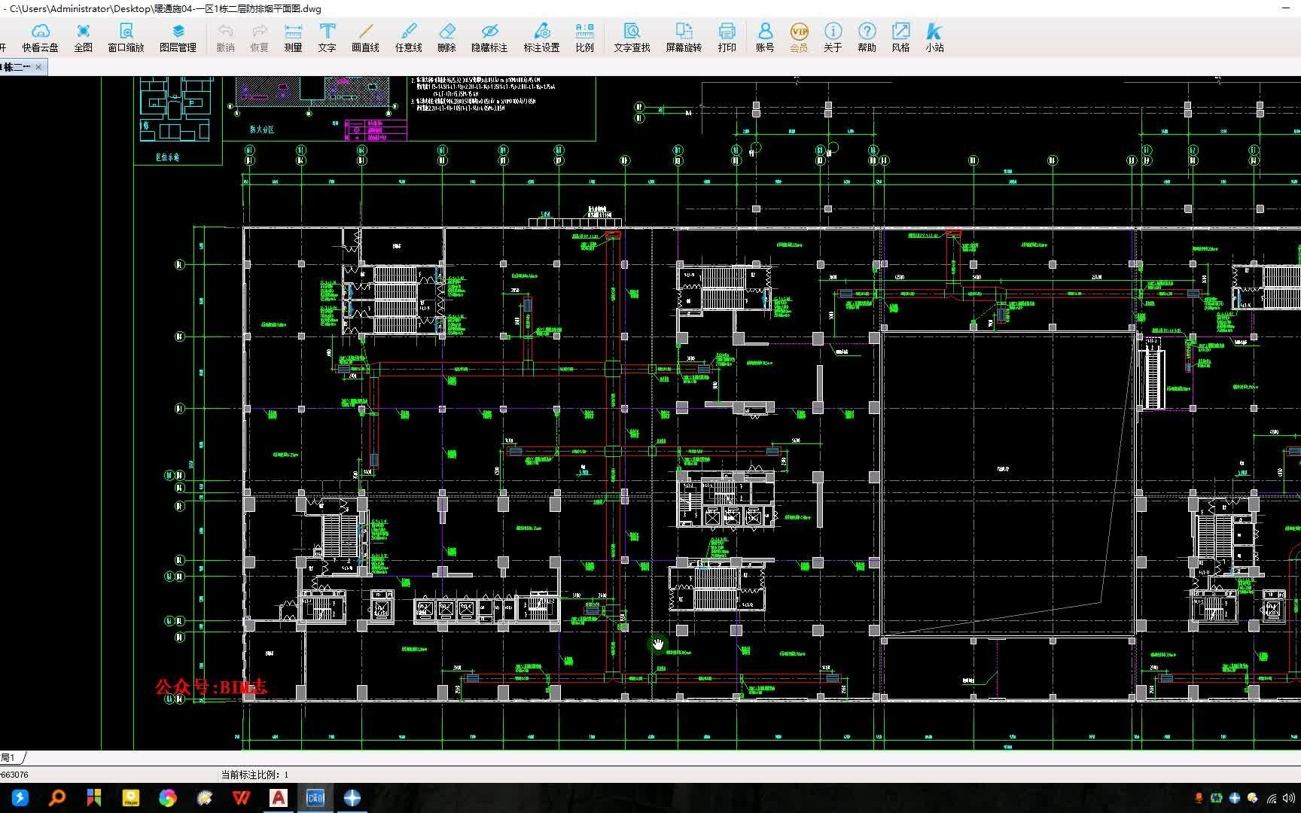This screenshot has height=813, width=1301.
Task: Select the 删除 eraser tool
Action: pos(446,37)
